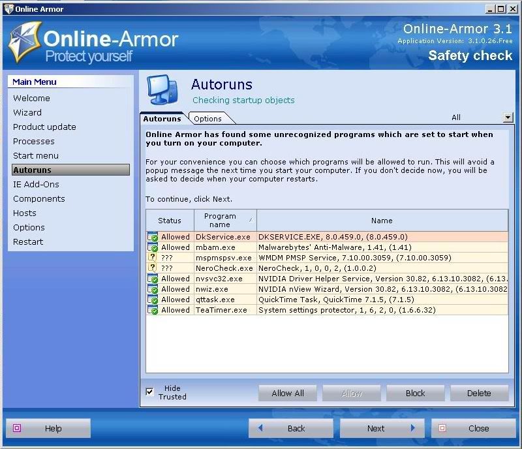This screenshot has height=449, width=522.
Task: Open Components in the Main Menu
Action: point(39,198)
